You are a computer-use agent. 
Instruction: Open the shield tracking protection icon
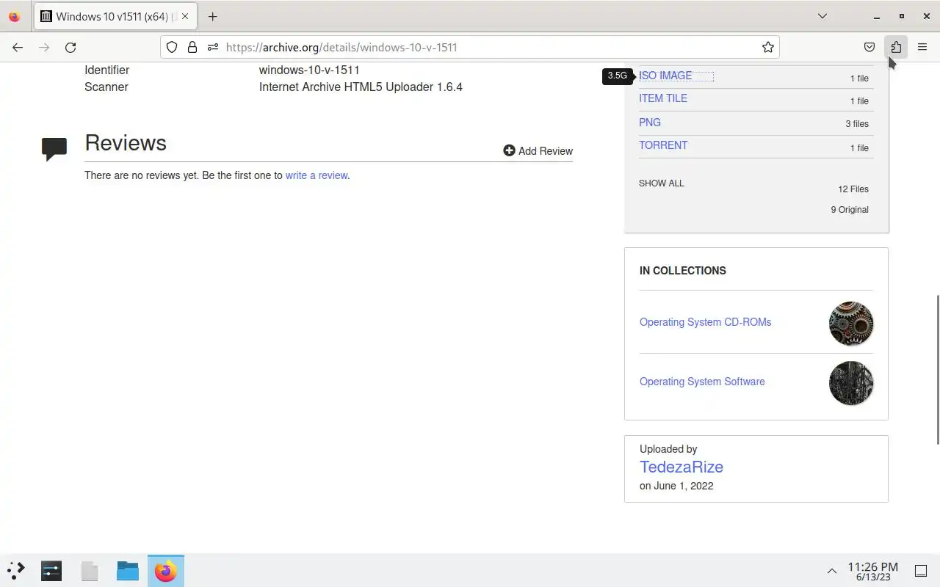click(172, 47)
